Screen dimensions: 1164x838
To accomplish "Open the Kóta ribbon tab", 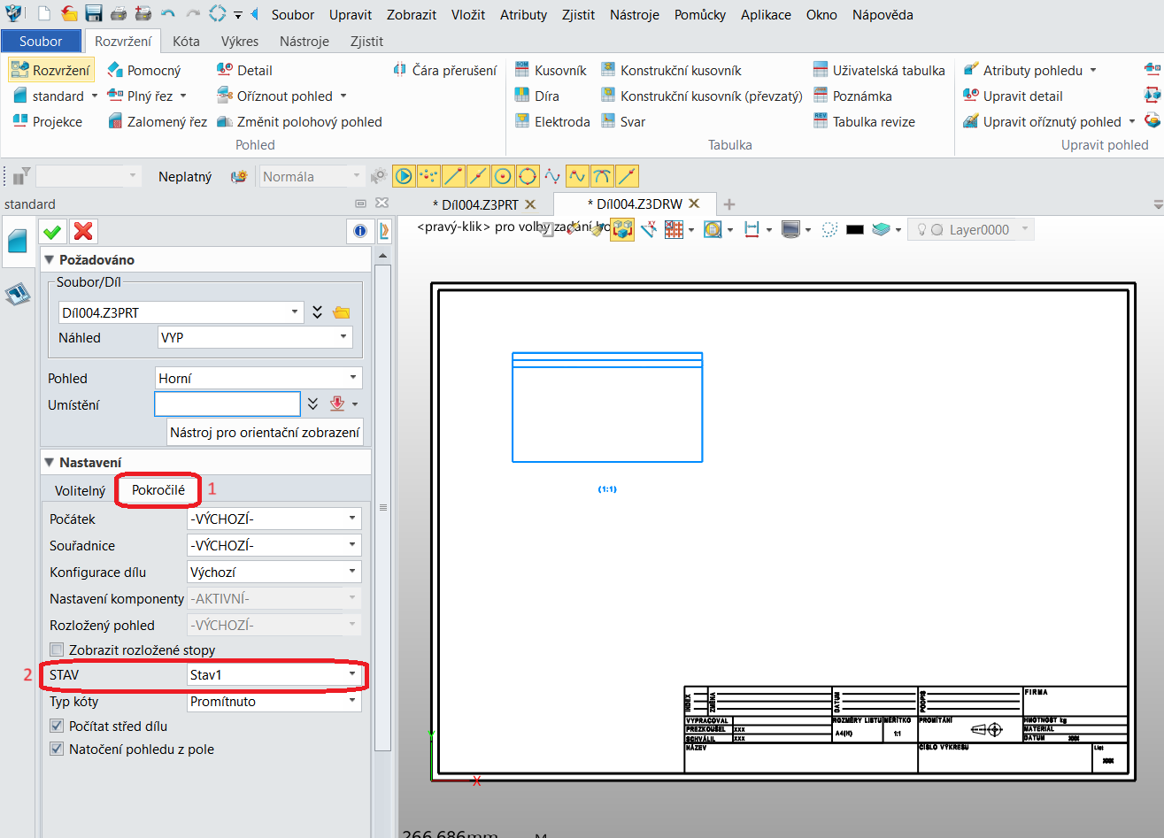I will click(186, 41).
